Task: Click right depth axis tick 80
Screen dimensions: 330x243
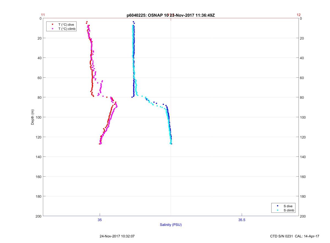Action: coord(302,97)
